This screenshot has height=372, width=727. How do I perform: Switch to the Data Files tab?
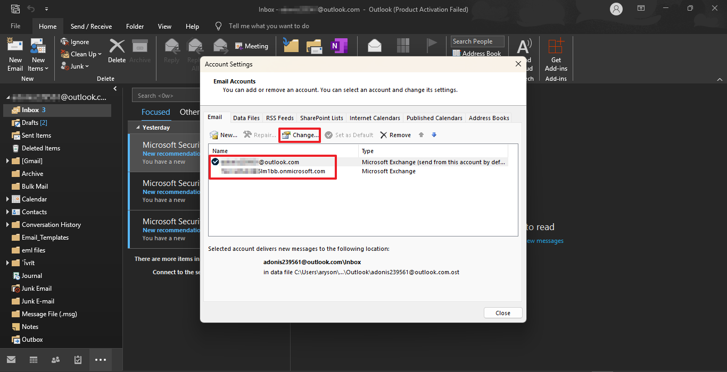(x=246, y=118)
